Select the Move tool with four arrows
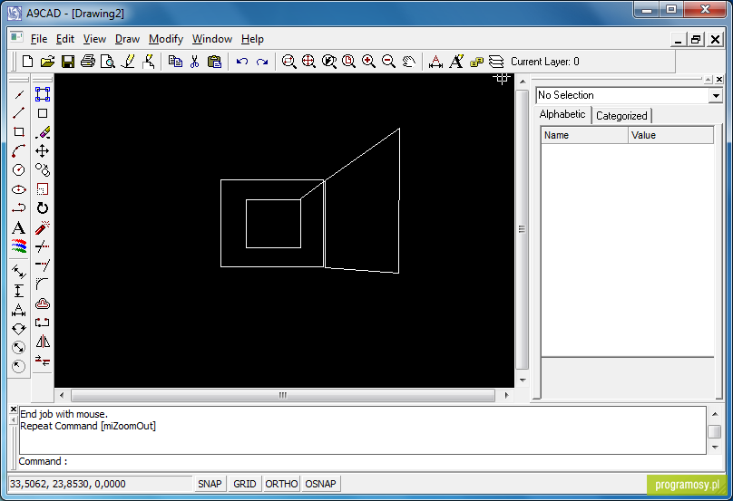733x501 pixels. (42, 150)
